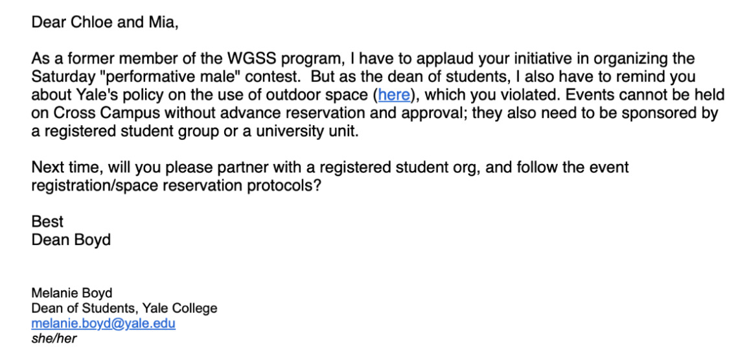Viewport: 749px width, 359px height.
Task: Click the "Dear Chloe and Mia," greeting line
Action: (105, 23)
